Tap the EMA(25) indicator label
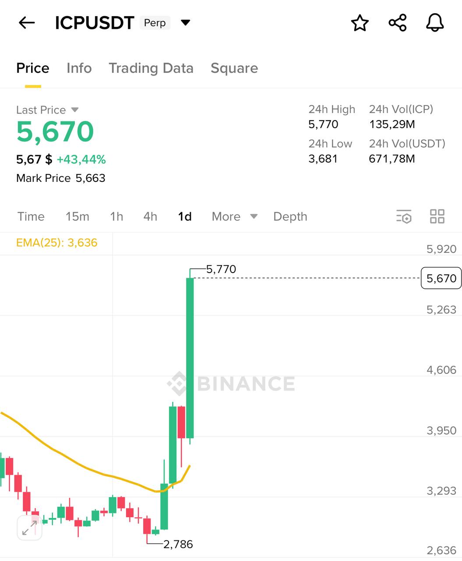Image resolution: width=462 pixels, height=561 pixels. [x=57, y=243]
